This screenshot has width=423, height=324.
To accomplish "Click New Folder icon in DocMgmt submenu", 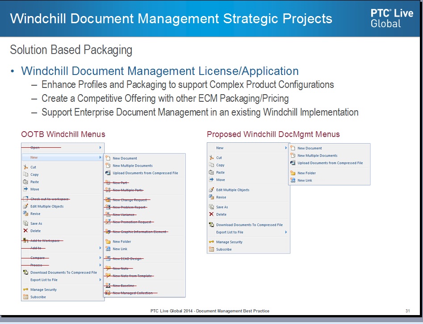I will 293,173.
